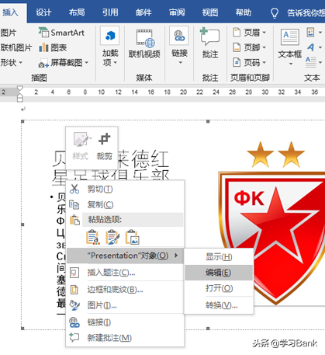Choose paste option keep source formatting

coord(92,237)
